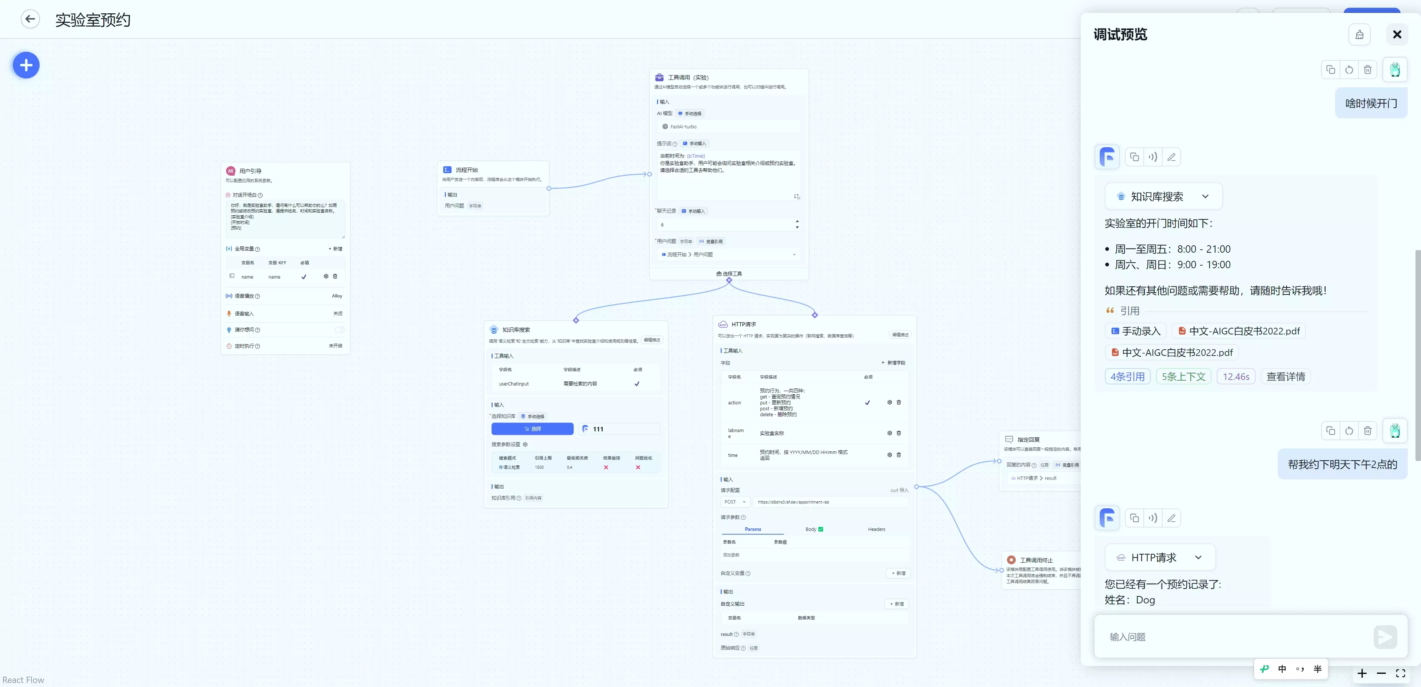Open 查看详情 for the first reply
Image resolution: width=1421 pixels, height=687 pixels.
tap(1285, 377)
